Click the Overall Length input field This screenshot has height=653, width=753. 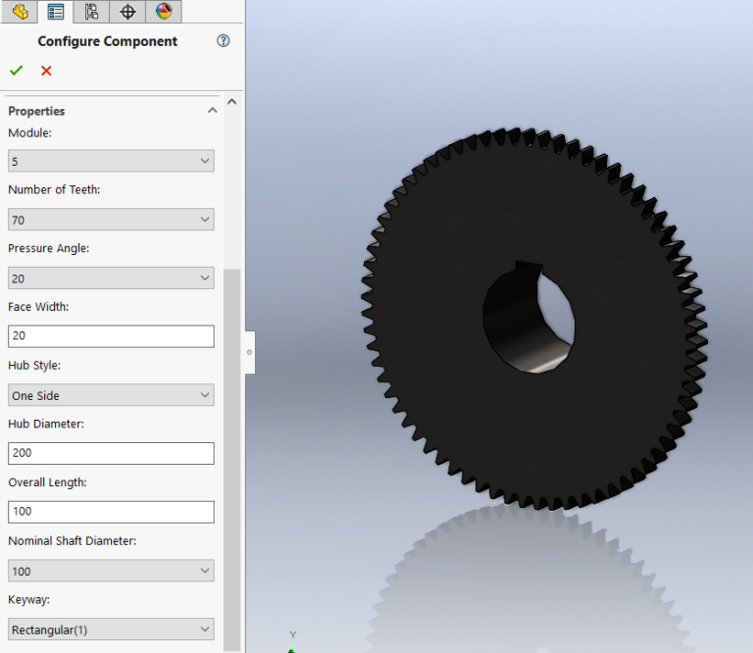pos(111,512)
